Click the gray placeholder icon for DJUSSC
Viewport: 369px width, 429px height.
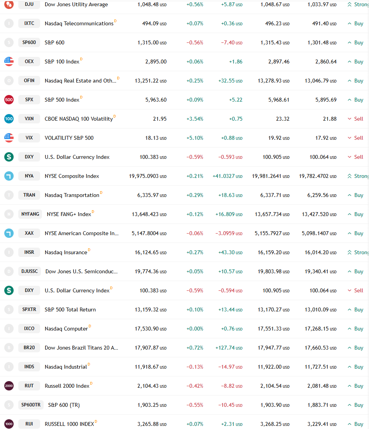pos(9,271)
